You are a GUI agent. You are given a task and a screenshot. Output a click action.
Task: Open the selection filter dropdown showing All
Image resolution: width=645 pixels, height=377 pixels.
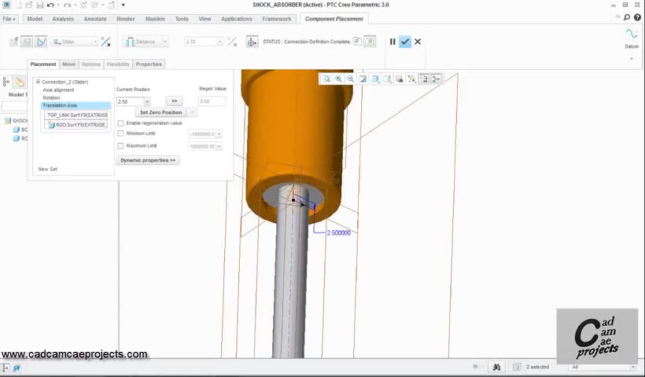tap(633, 367)
